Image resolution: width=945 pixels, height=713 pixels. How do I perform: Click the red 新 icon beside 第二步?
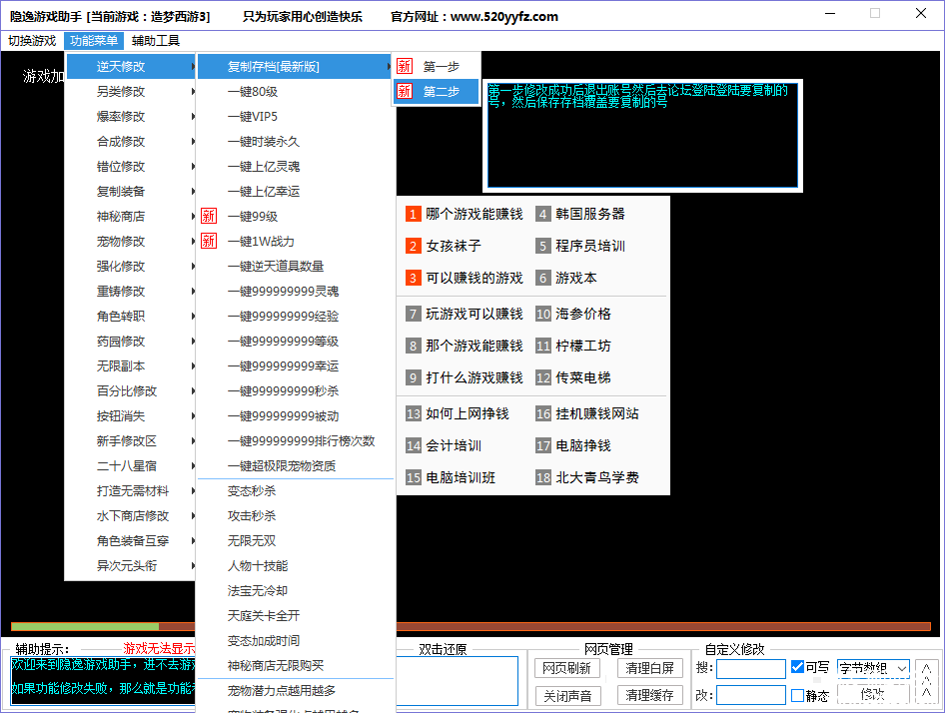click(x=405, y=91)
